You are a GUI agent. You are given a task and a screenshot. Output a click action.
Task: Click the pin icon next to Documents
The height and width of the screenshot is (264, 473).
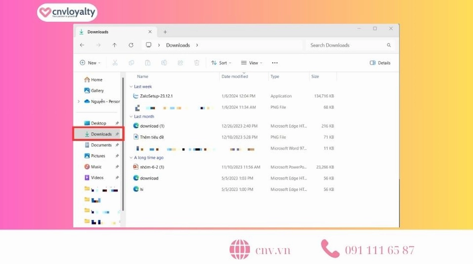117,145
